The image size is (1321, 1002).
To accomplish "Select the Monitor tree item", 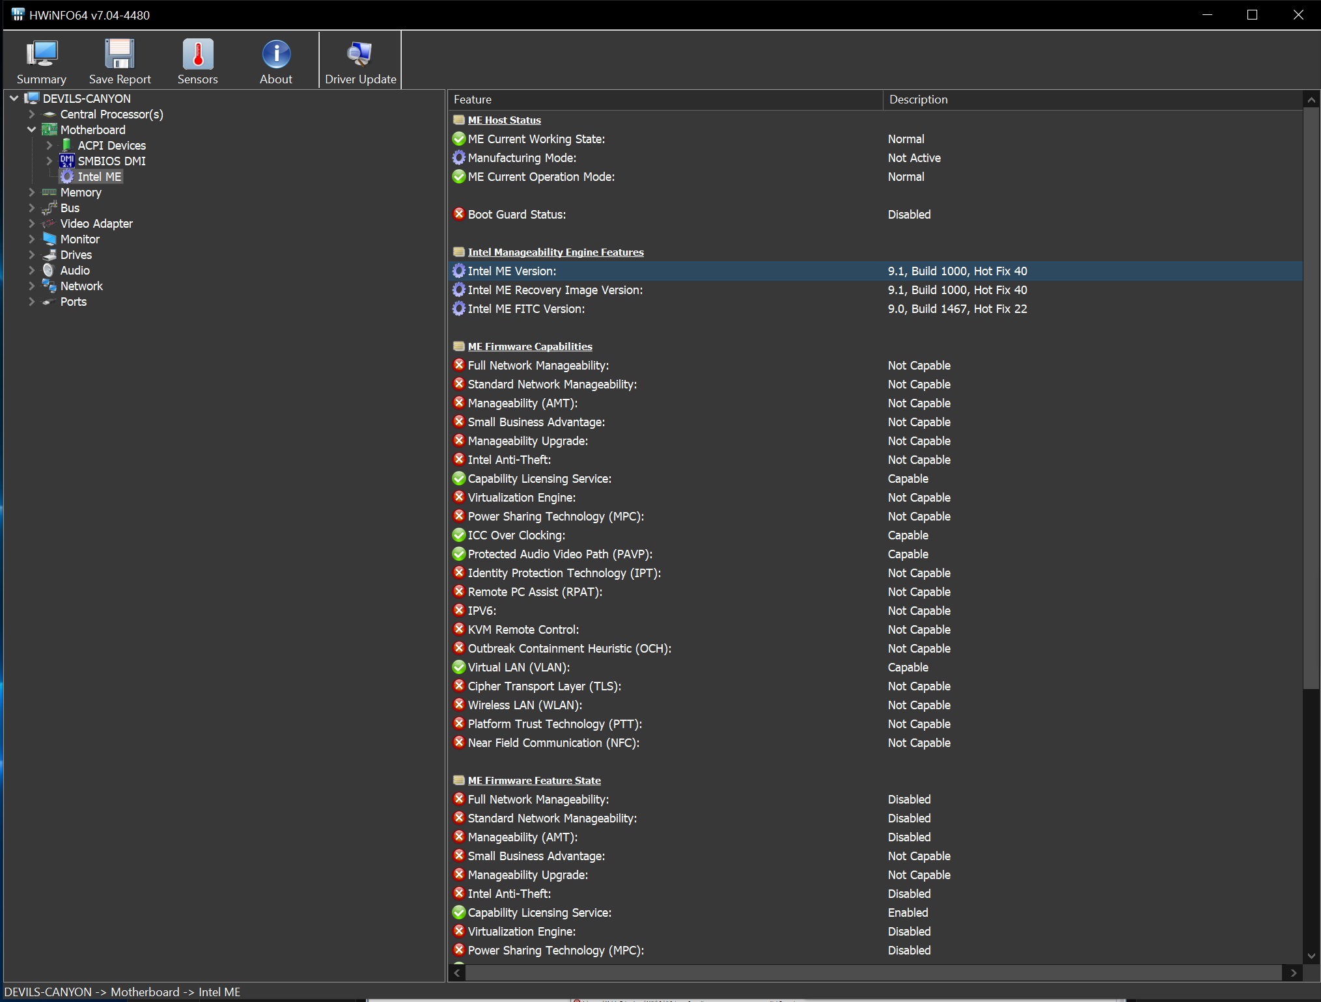I will [x=80, y=239].
